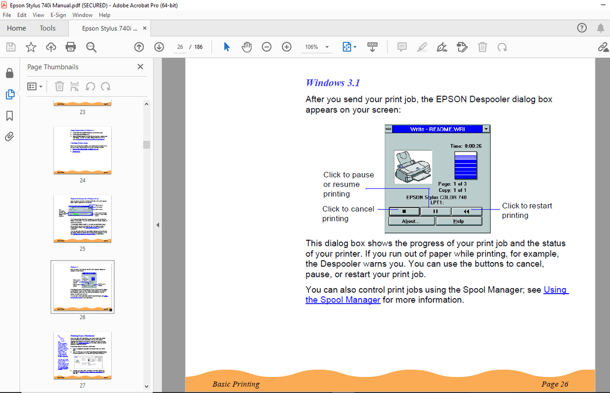Jump to the next page with the down arrow
This screenshot has width=610, height=393.
coord(159,47)
